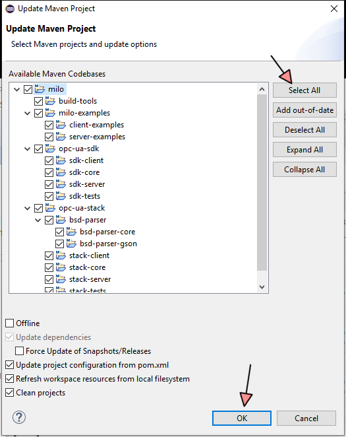Viewport: 346px width, 437px height.
Task: Click the stack-core folder icon
Action: (x=61, y=267)
